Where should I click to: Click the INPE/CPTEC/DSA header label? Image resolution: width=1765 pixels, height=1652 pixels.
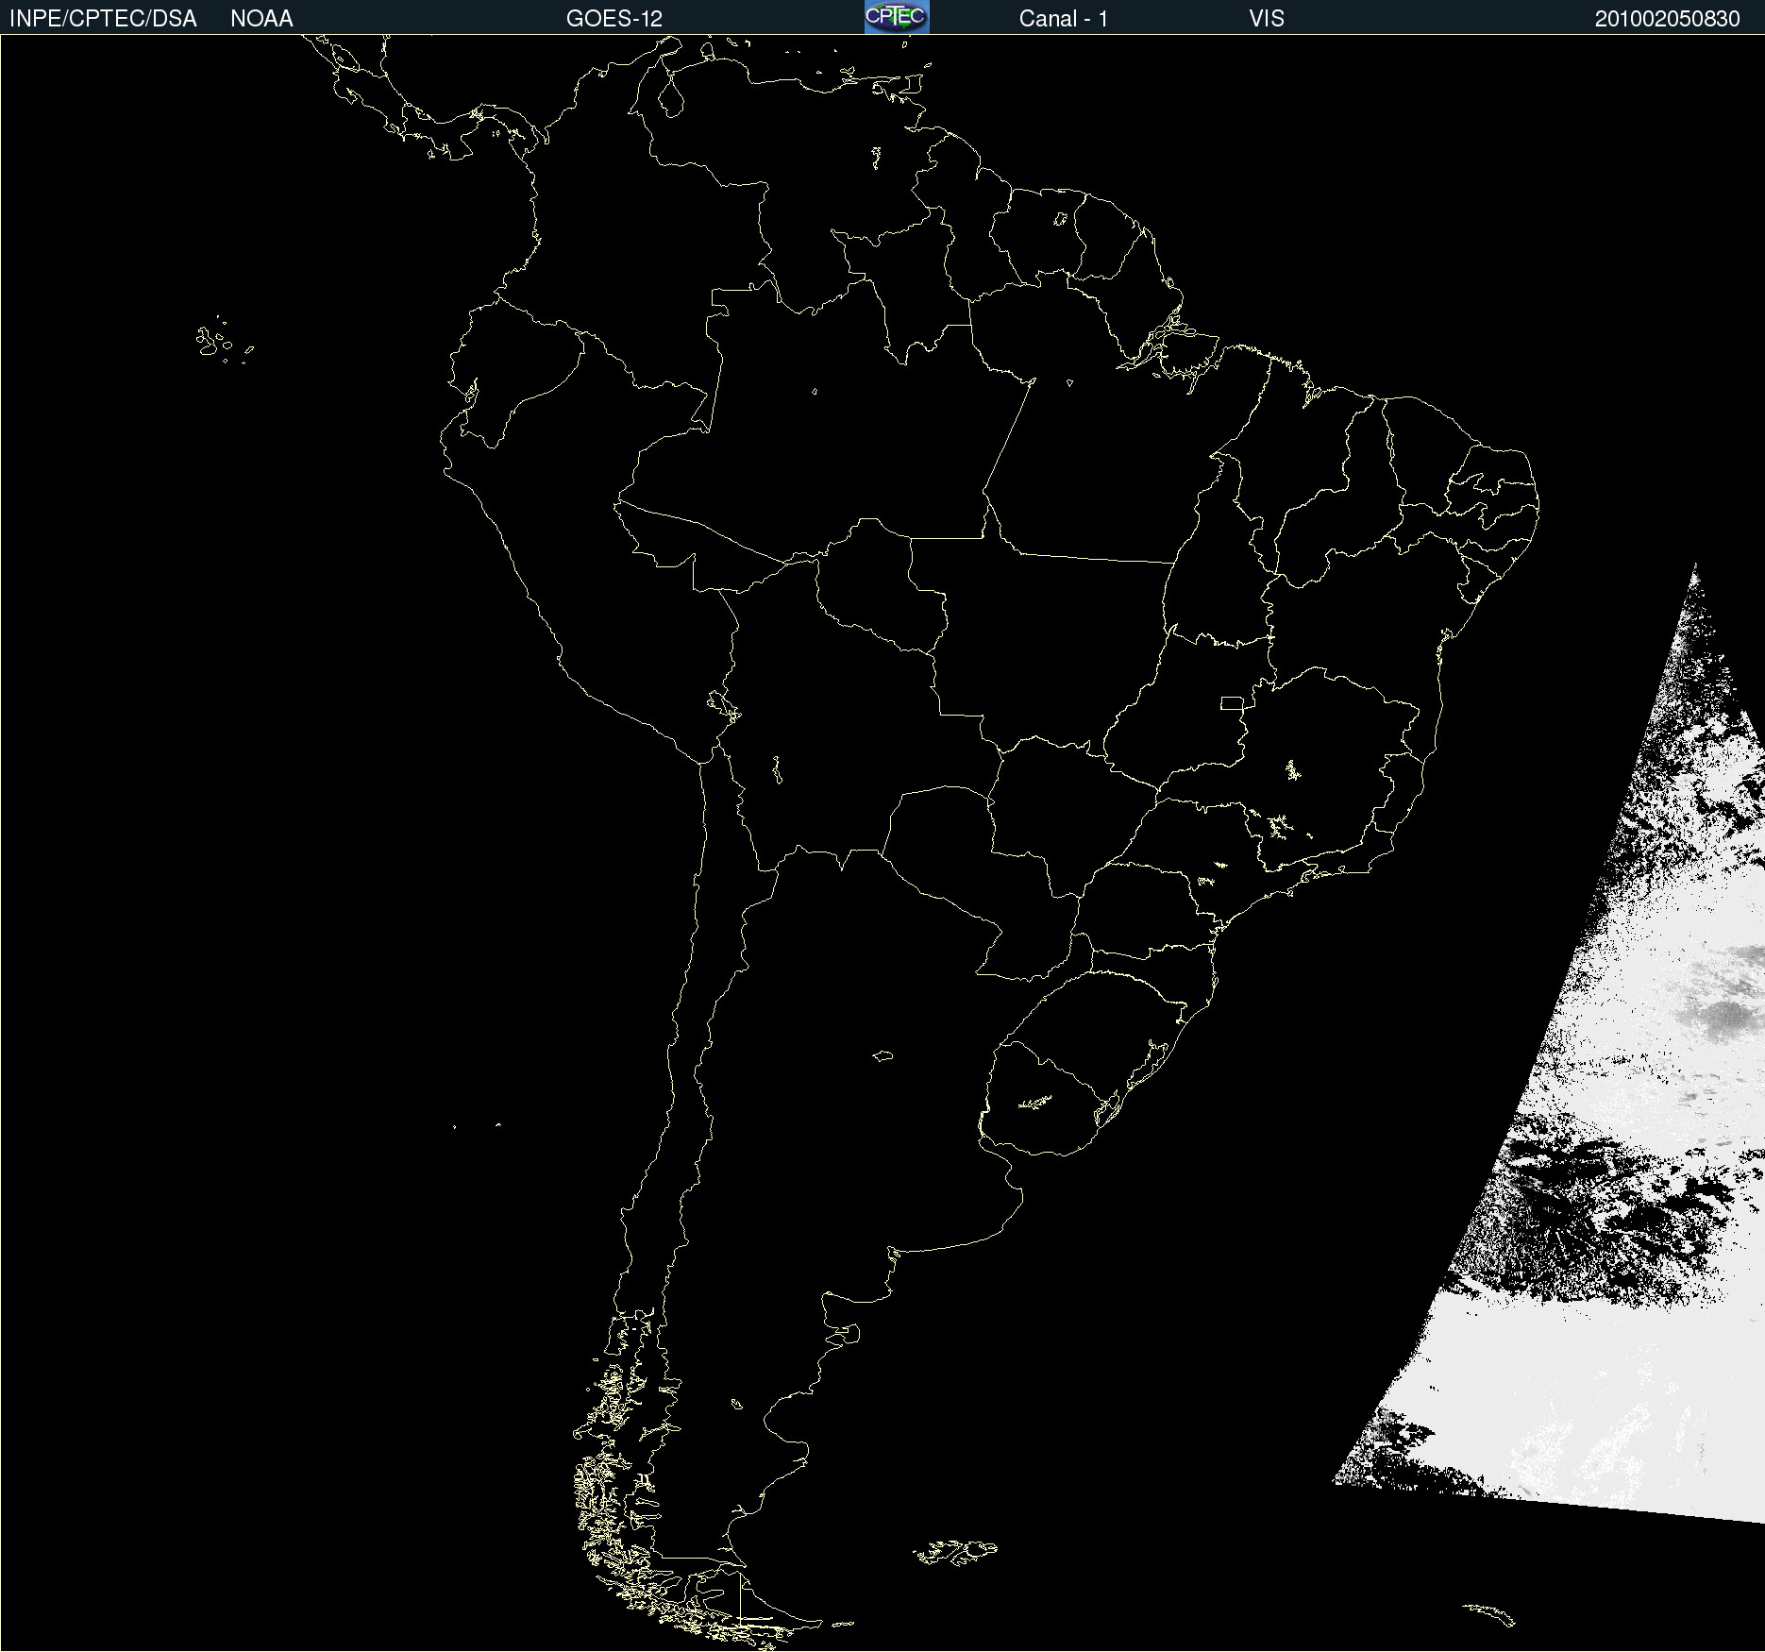(x=103, y=19)
